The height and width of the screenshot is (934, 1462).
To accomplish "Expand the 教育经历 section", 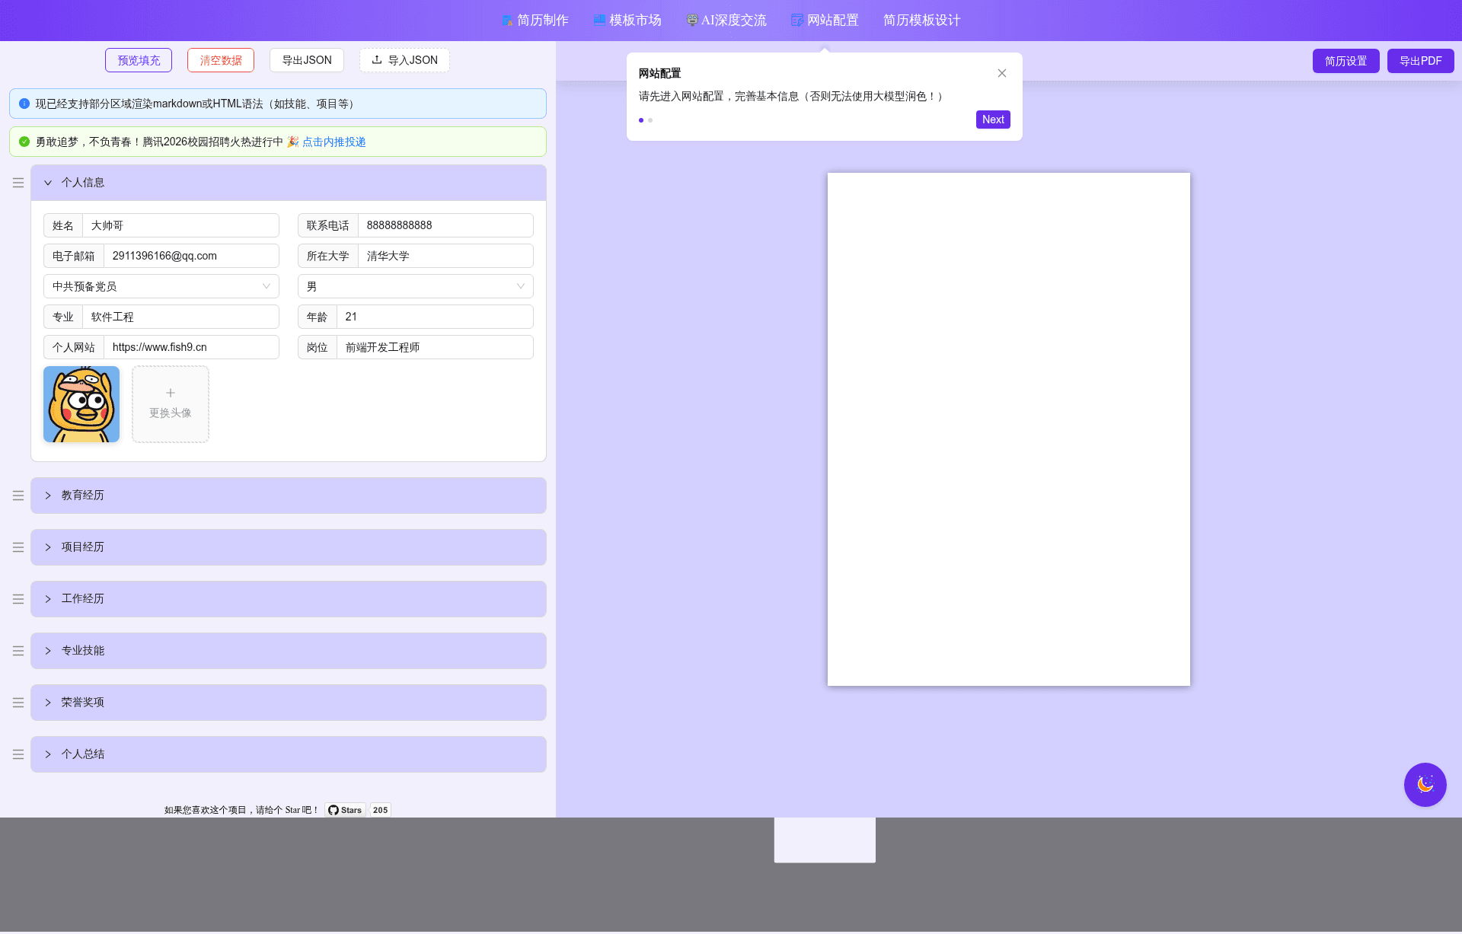I will [289, 496].
